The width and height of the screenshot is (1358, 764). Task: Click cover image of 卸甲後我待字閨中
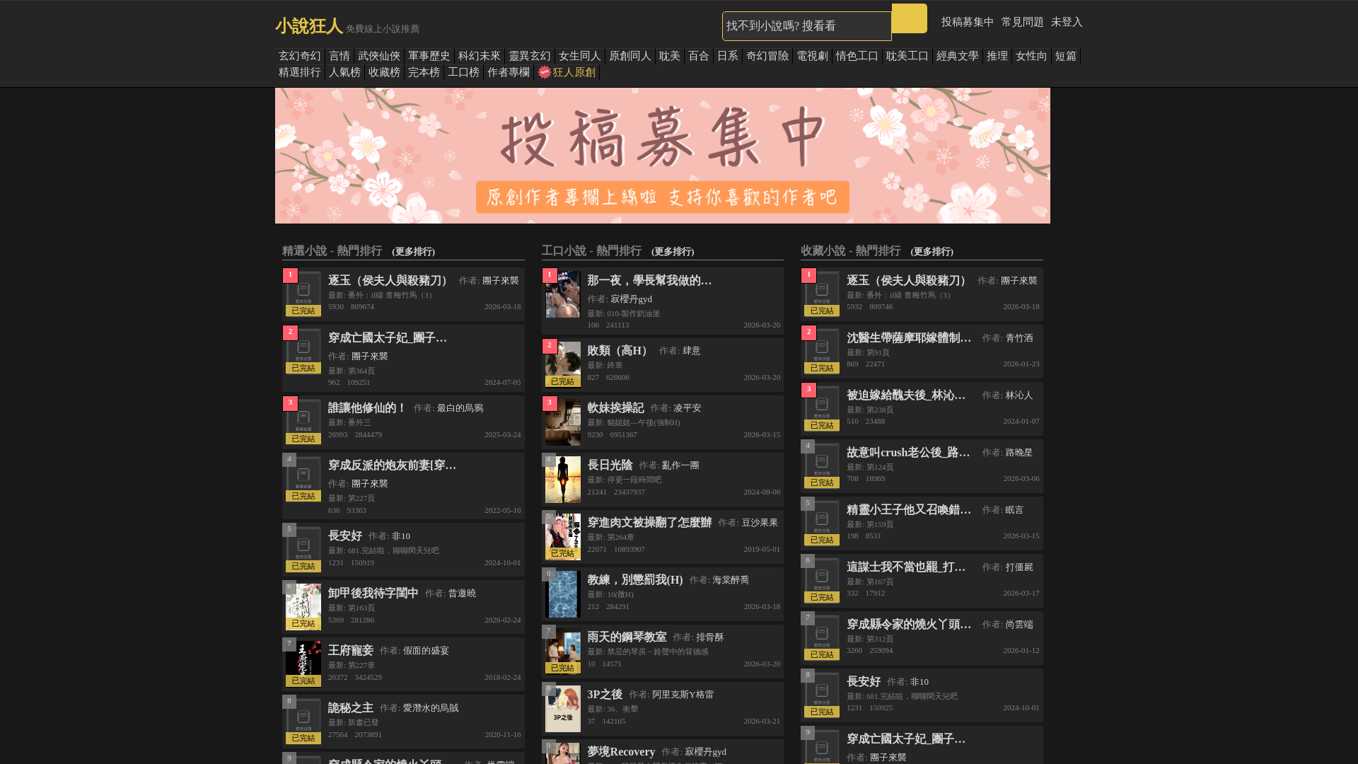click(303, 607)
